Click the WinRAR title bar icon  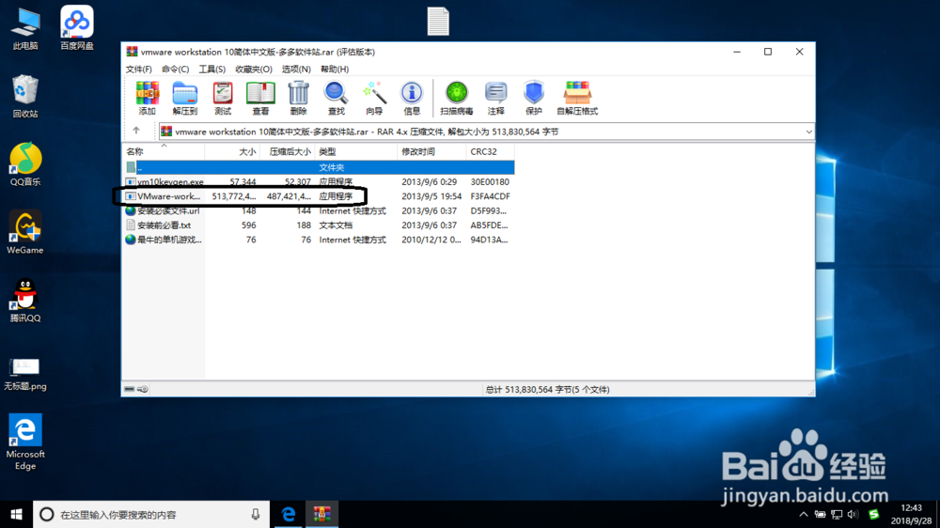(132, 52)
